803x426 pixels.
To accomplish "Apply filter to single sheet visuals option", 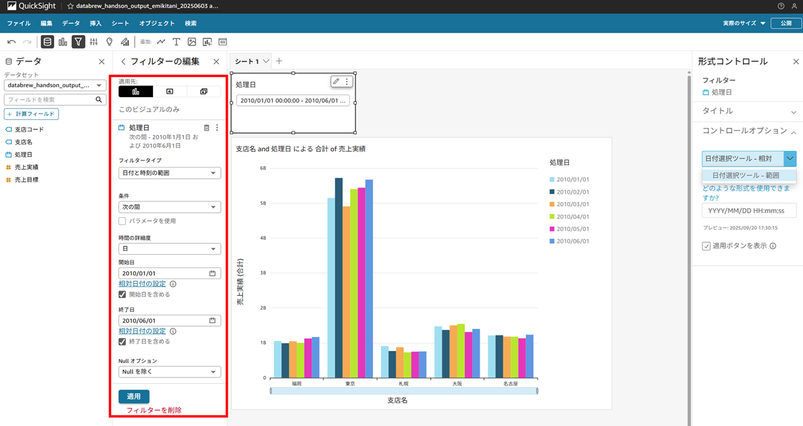I will (x=169, y=92).
